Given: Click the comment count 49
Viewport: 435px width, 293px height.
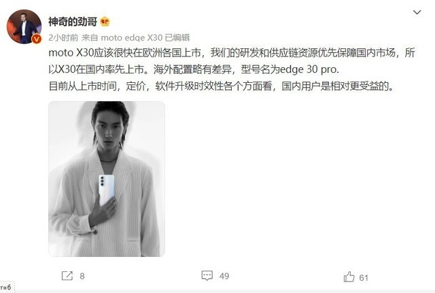Looking at the screenshot, I should (x=224, y=276).
